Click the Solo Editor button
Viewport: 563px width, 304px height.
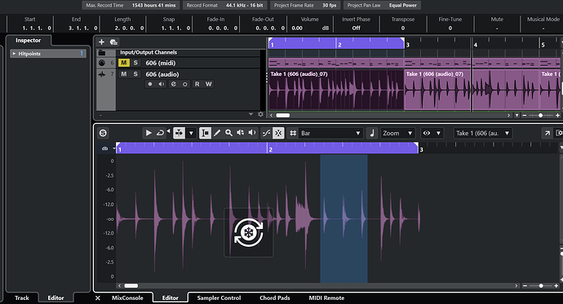[x=103, y=133]
